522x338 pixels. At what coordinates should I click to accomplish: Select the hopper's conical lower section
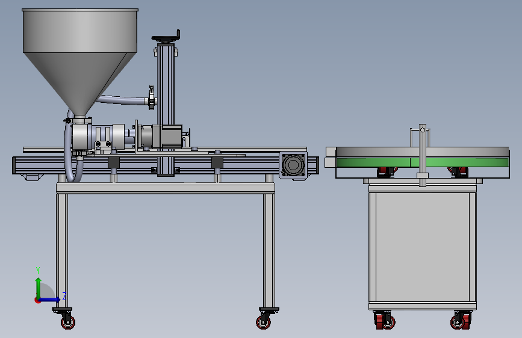(79, 83)
